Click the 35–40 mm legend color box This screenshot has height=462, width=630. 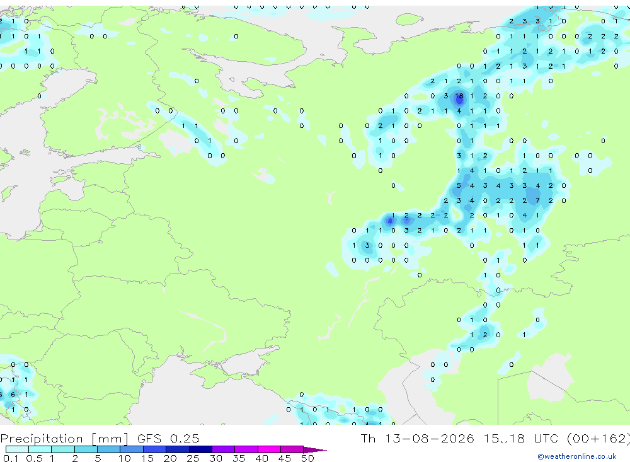[x=246, y=449]
